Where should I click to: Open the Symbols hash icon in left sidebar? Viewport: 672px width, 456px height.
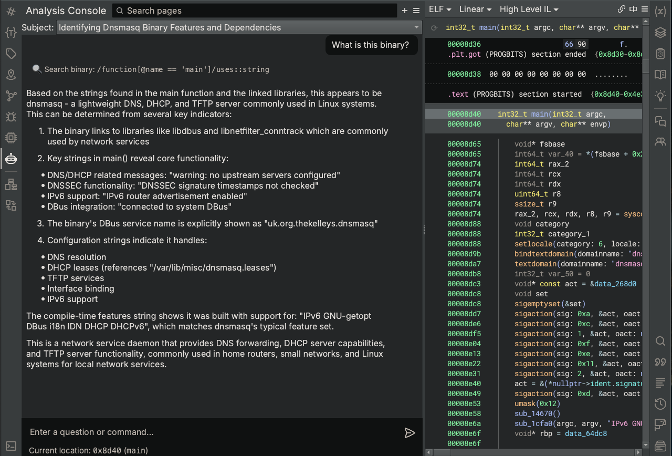(x=10, y=12)
